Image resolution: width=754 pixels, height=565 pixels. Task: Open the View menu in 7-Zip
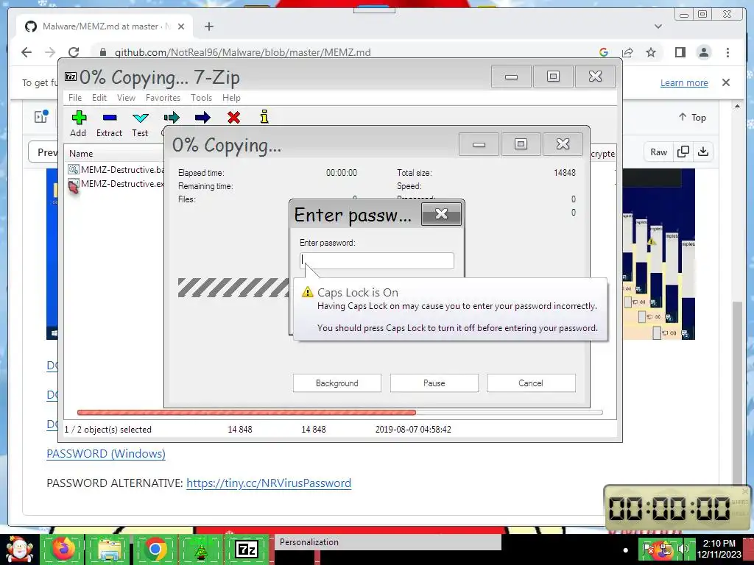click(126, 98)
